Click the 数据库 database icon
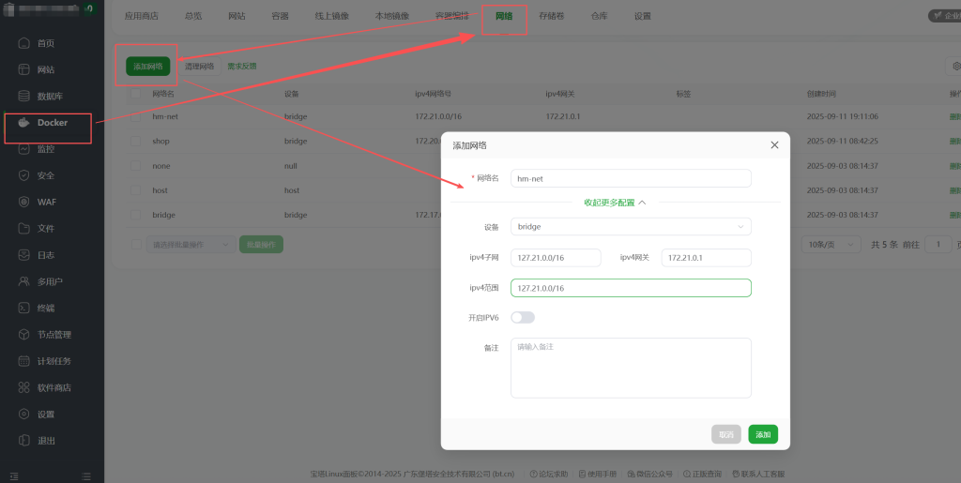 [24, 97]
